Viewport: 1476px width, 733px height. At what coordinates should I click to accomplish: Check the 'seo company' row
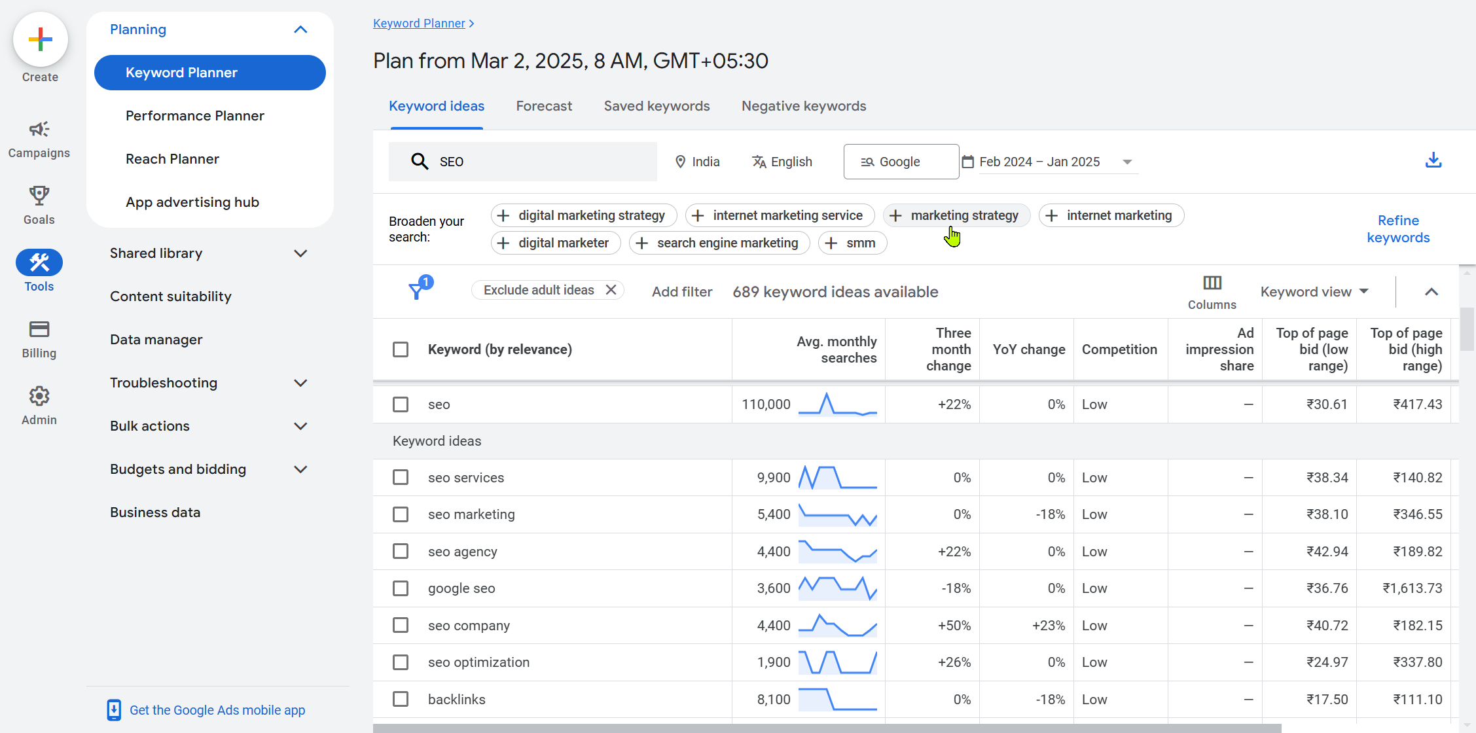tap(401, 626)
